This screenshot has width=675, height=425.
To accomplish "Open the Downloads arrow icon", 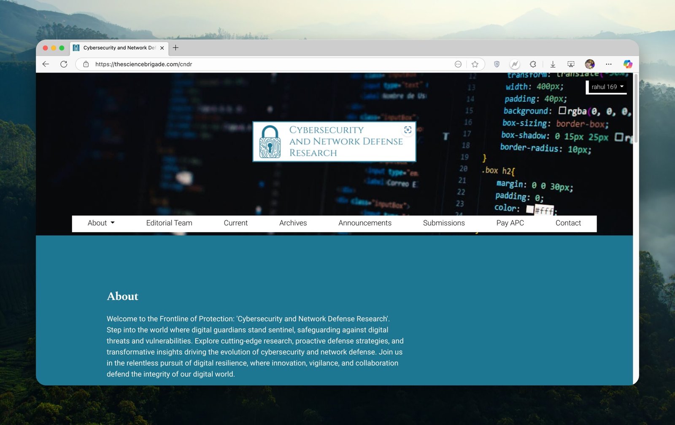I will tap(553, 64).
